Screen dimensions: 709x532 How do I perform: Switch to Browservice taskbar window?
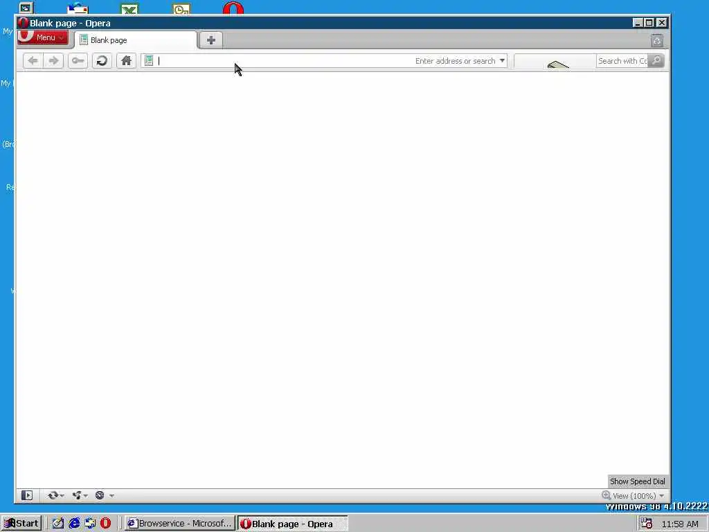[179, 524]
